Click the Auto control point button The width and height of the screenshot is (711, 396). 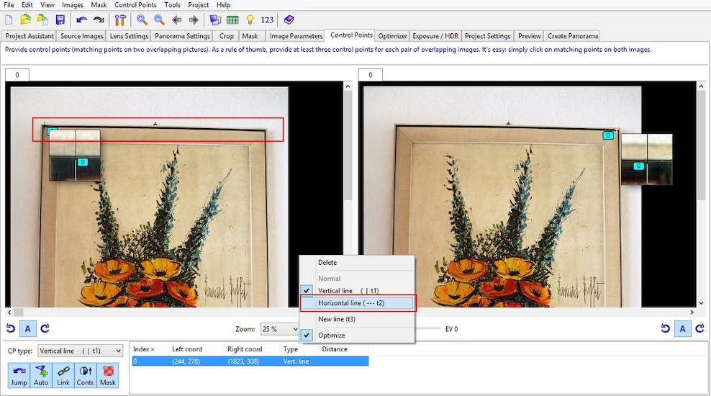(x=41, y=375)
